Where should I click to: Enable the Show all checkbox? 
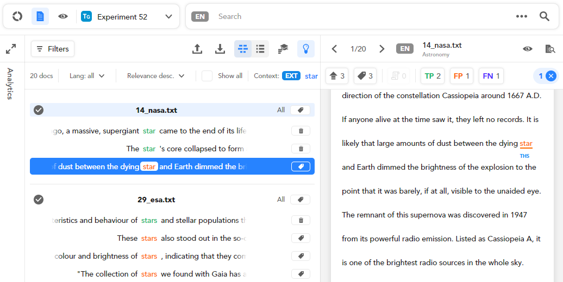click(207, 76)
